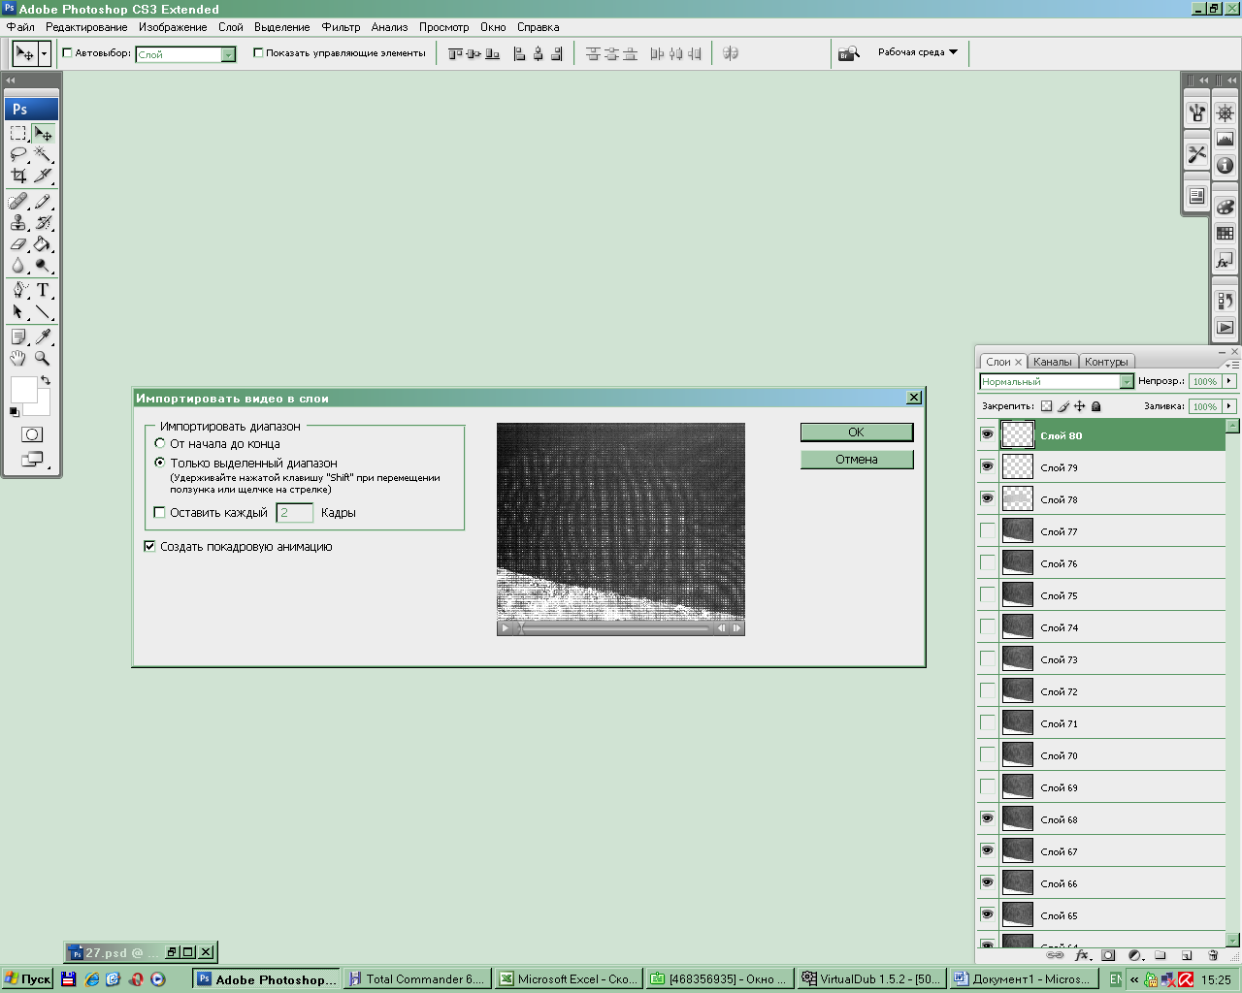1242x993 pixels.
Task: Open the History panel icon
Action: point(1225,301)
